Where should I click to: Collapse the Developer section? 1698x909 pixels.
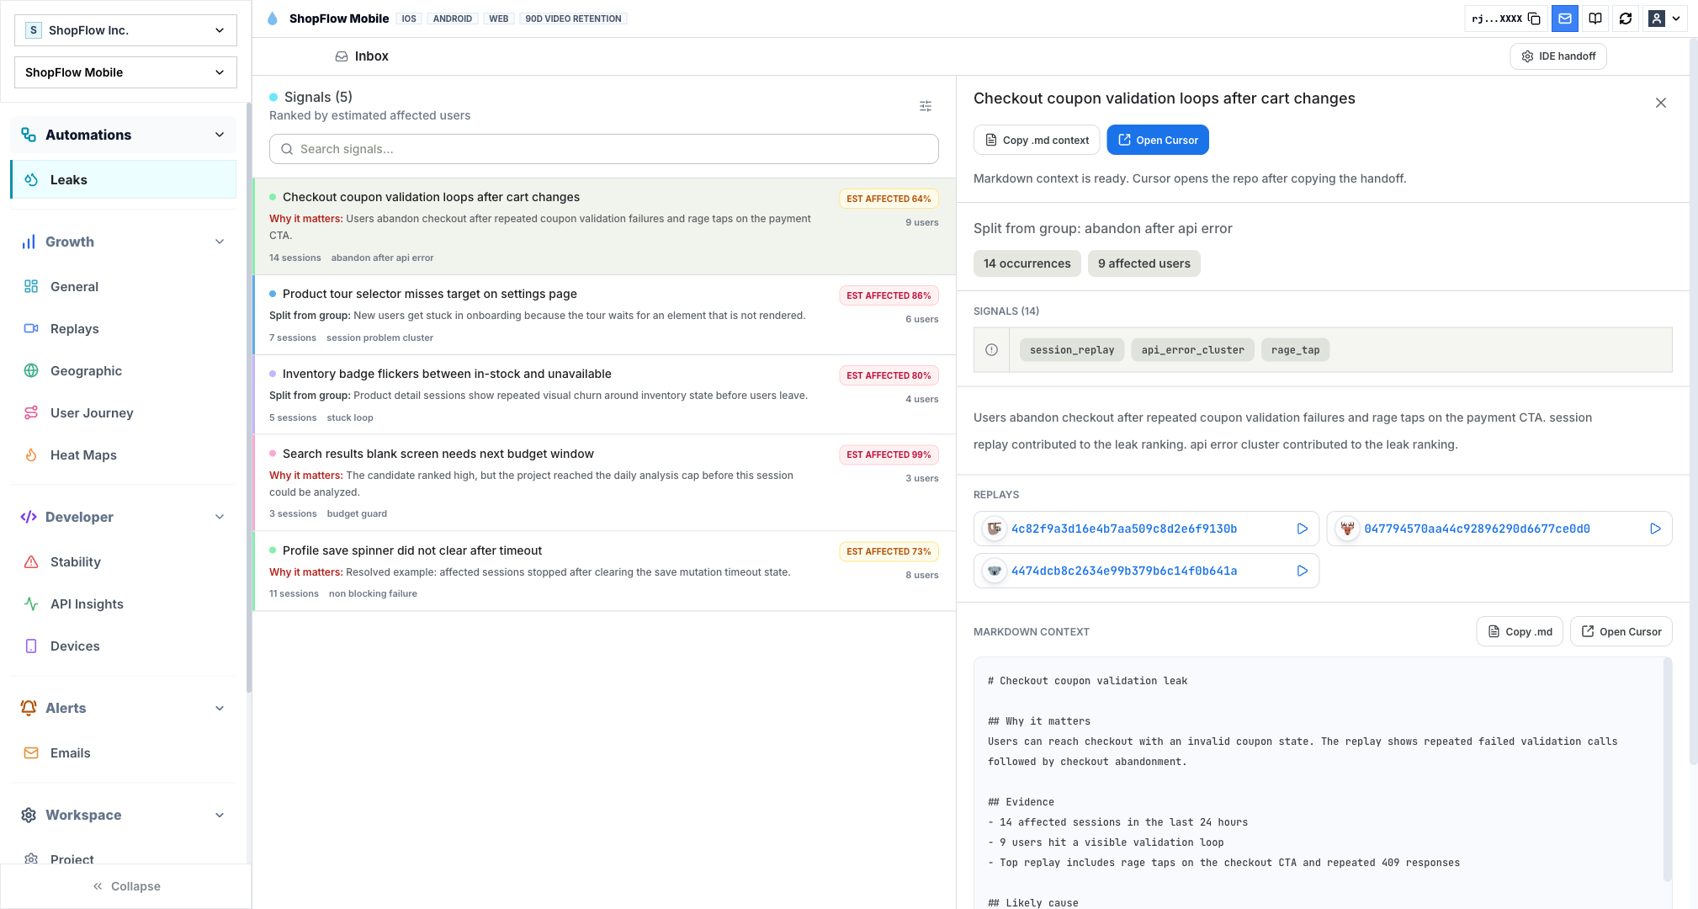pyautogui.click(x=220, y=517)
